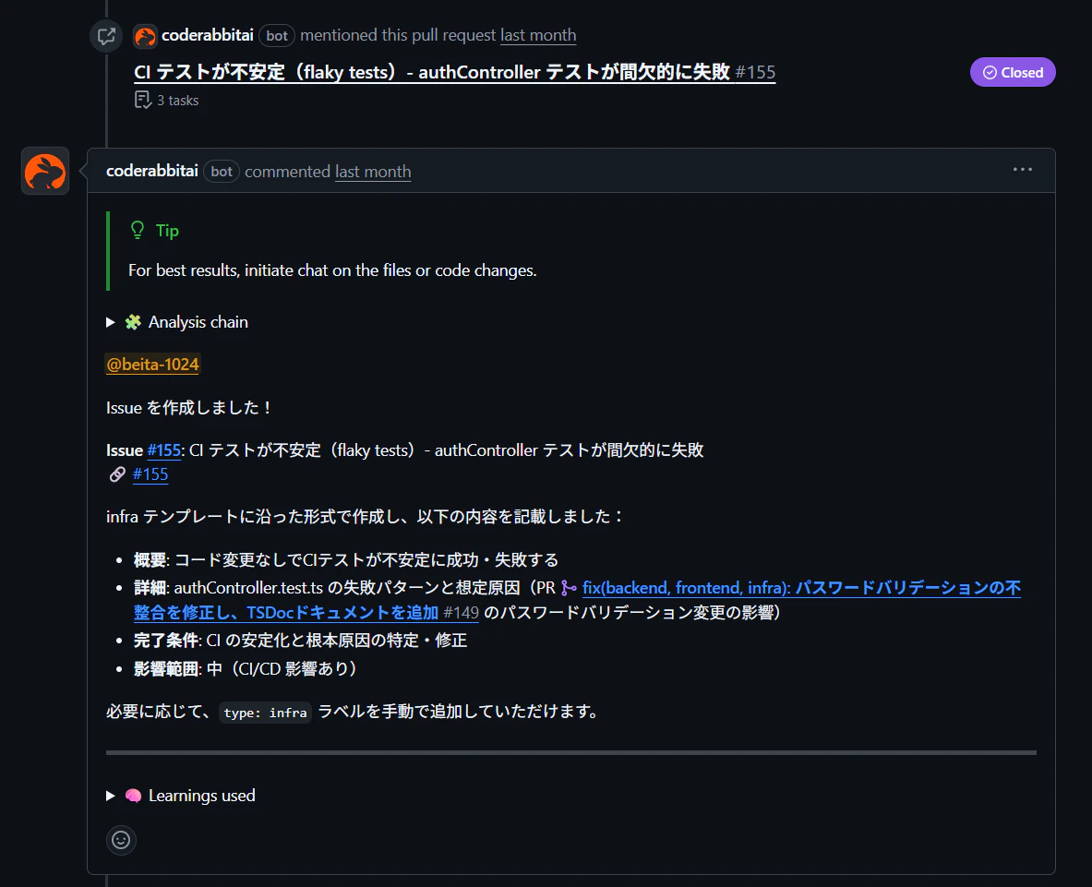Screen dimensions: 1092x887
Task: Click the #155 link after the chain icon
Action: [150, 474]
